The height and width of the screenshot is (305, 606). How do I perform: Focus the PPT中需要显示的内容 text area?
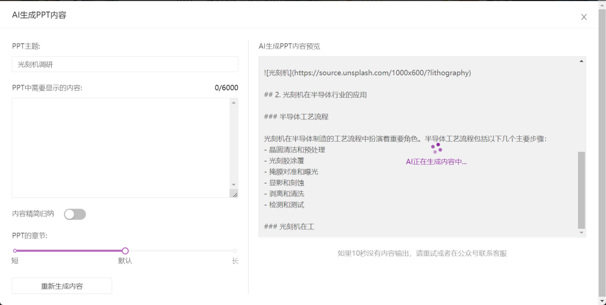[121, 147]
